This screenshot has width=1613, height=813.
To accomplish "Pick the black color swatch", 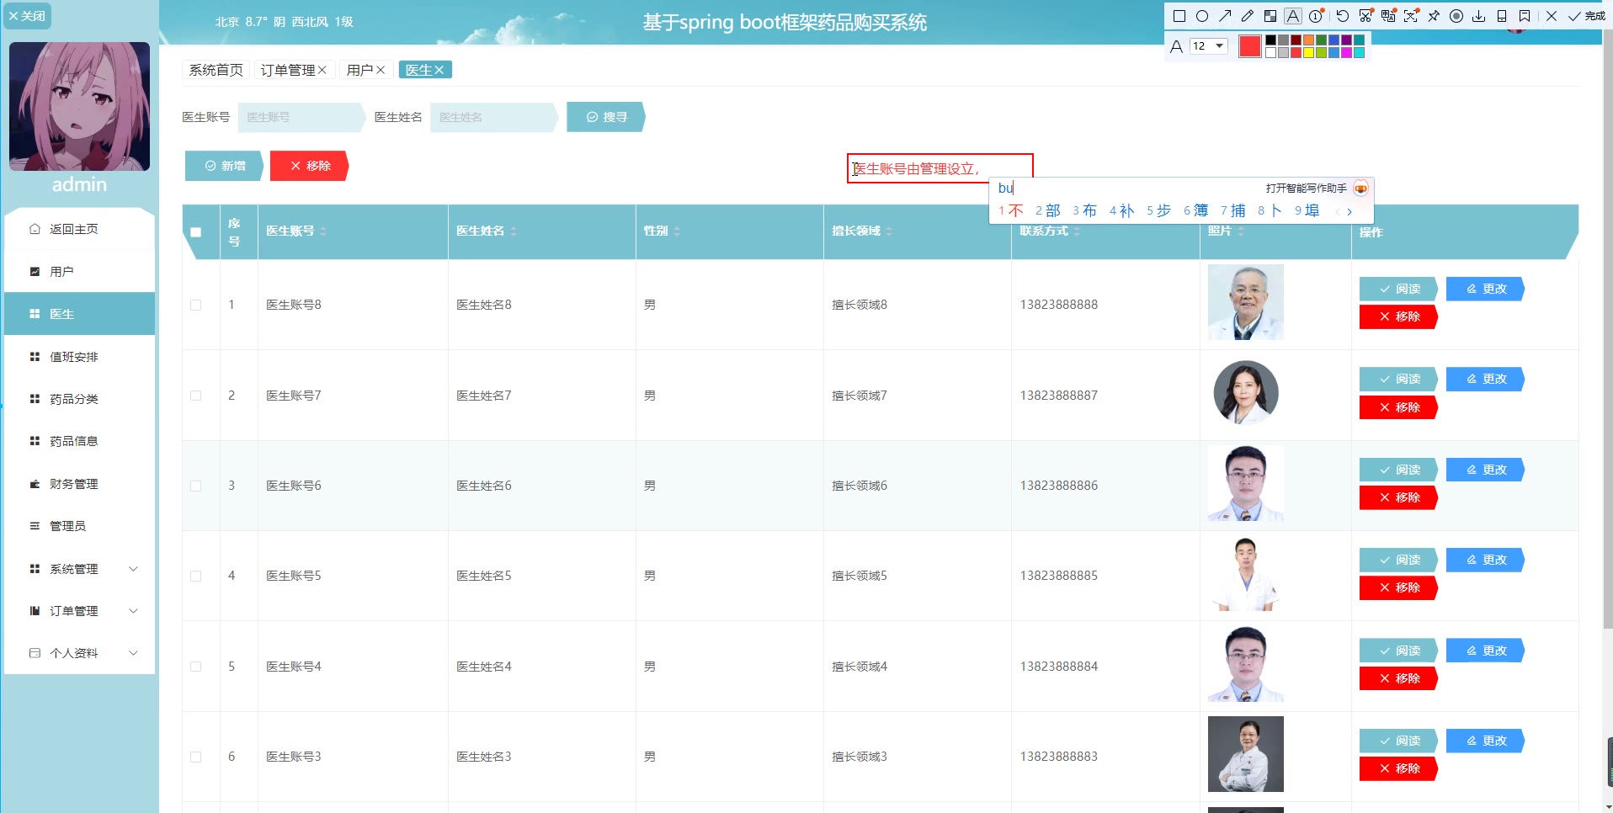I will 1271,40.
